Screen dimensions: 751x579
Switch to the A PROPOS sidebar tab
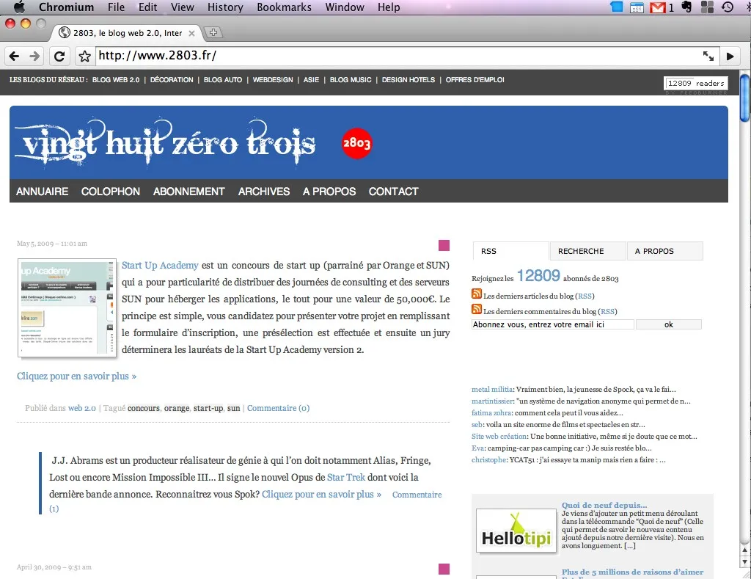(664, 251)
